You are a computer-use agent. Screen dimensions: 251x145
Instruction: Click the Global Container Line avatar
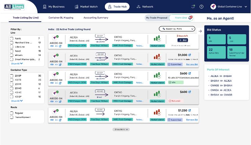tap(213, 6)
